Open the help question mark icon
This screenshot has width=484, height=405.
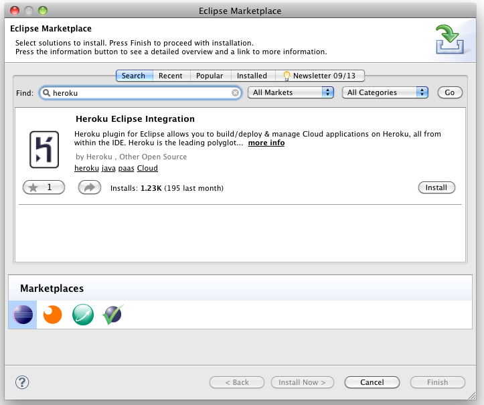(22, 382)
